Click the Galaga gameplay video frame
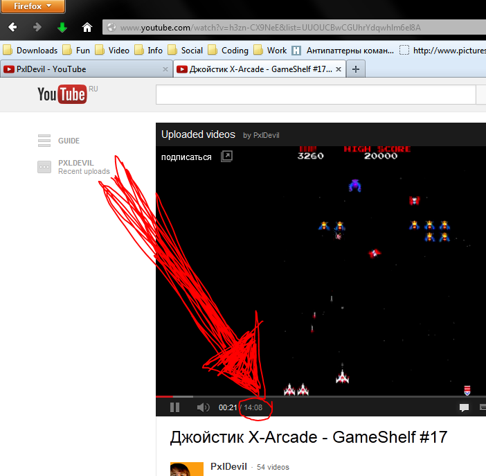This screenshot has width=486, height=476. pos(321,270)
